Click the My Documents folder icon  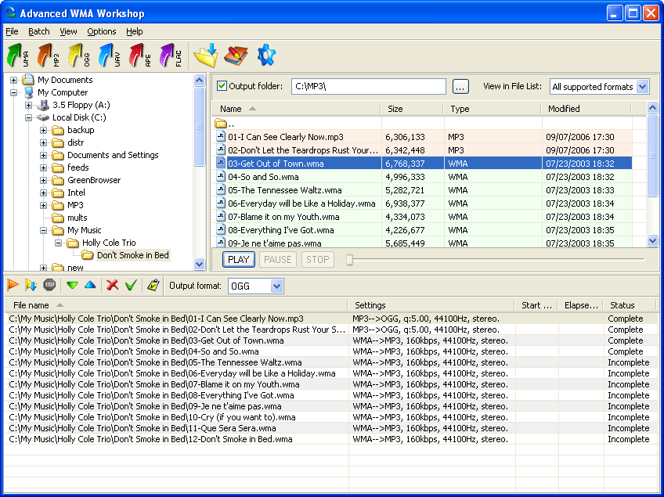pos(28,79)
